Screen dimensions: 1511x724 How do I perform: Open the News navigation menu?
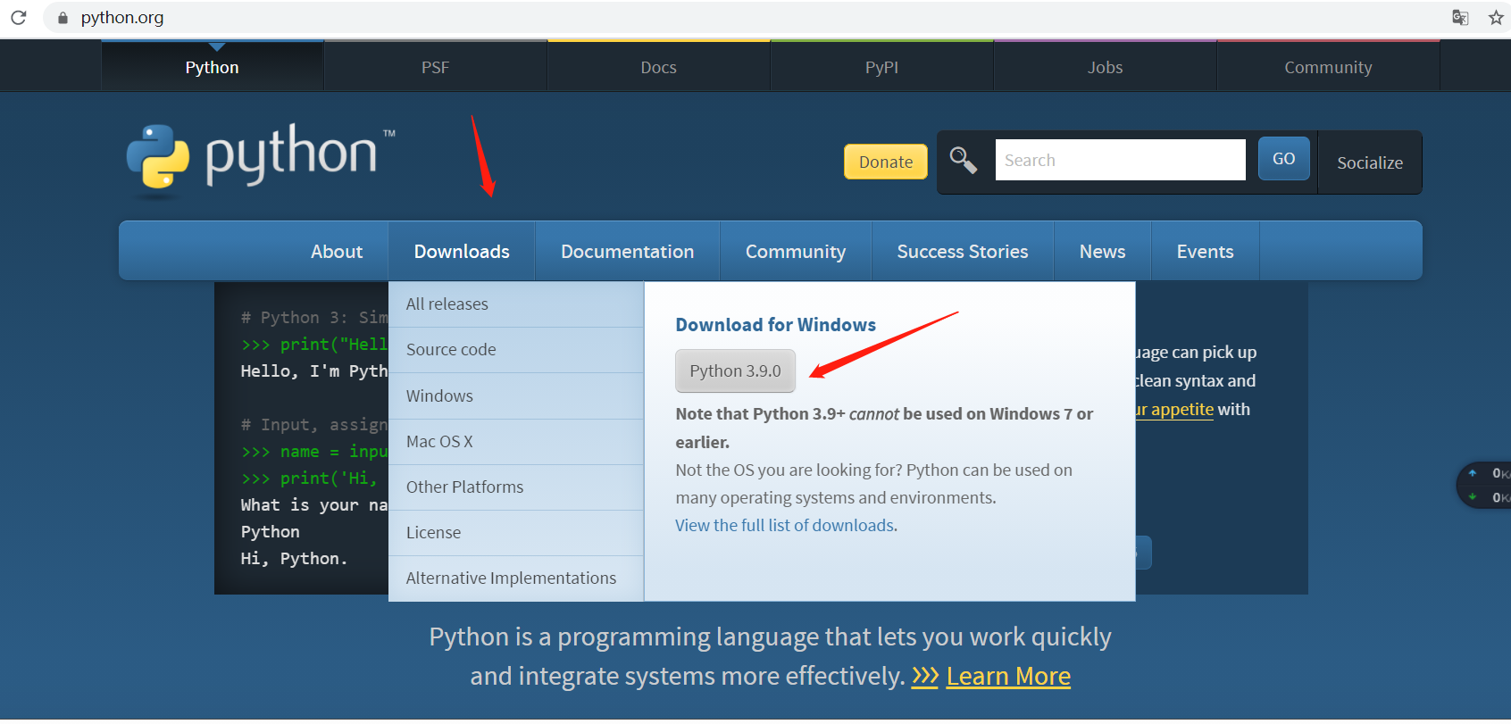pos(1102,252)
